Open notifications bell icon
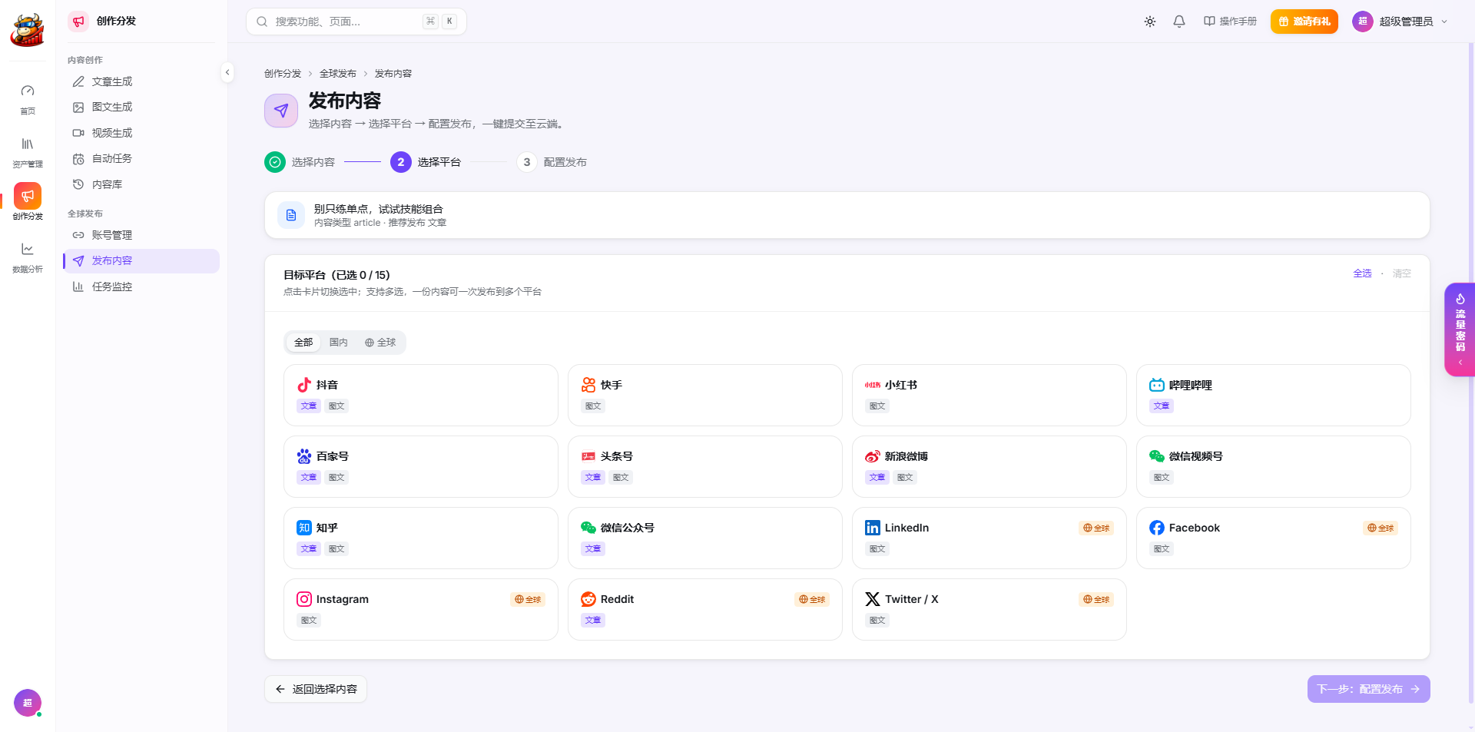Image resolution: width=1475 pixels, height=732 pixels. [x=1179, y=22]
